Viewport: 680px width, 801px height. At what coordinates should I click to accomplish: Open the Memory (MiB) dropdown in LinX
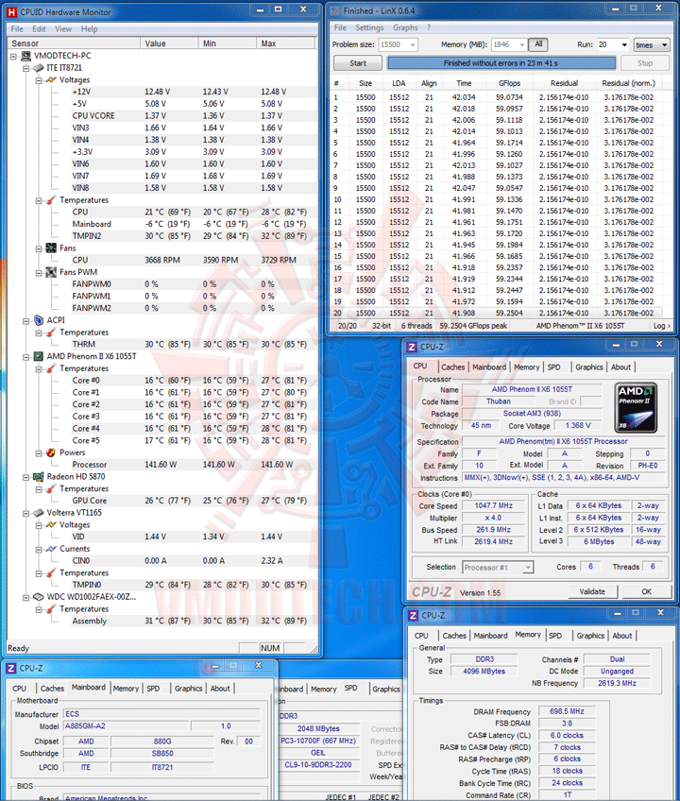tap(521, 45)
